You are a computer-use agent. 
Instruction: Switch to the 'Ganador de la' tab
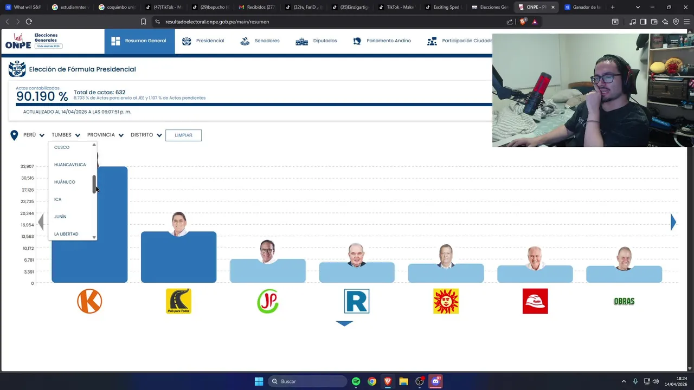583,7
